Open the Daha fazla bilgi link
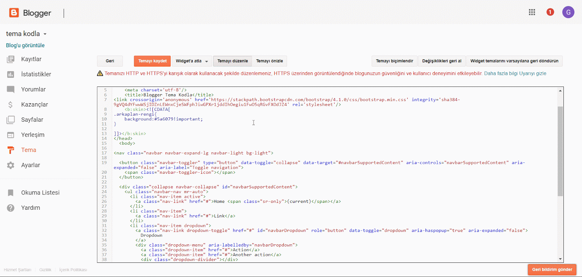 click(x=501, y=73)
